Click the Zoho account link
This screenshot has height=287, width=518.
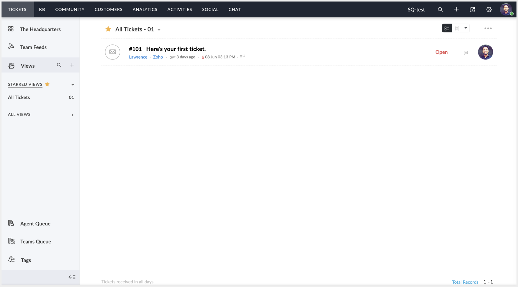158,57
